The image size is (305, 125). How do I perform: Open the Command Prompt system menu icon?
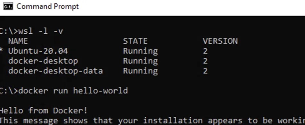click(x=8, y=7)
